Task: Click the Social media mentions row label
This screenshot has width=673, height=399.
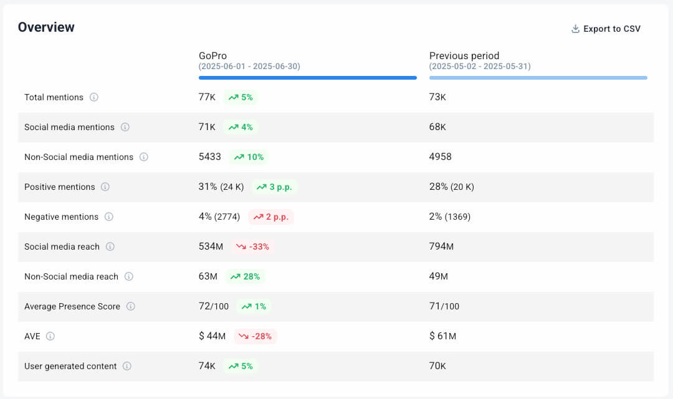Action: 70,127
